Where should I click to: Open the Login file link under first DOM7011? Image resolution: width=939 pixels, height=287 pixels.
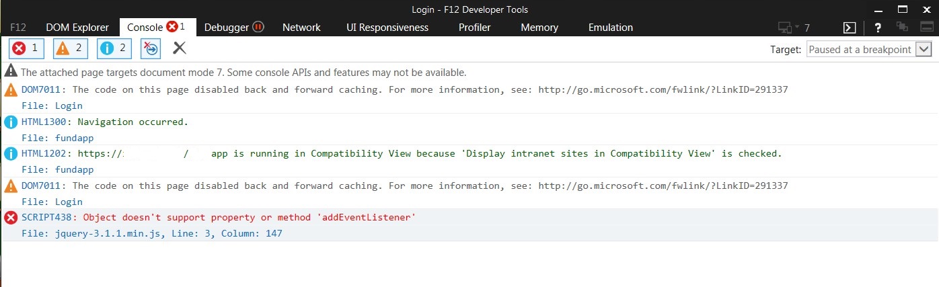click(52, 106)
